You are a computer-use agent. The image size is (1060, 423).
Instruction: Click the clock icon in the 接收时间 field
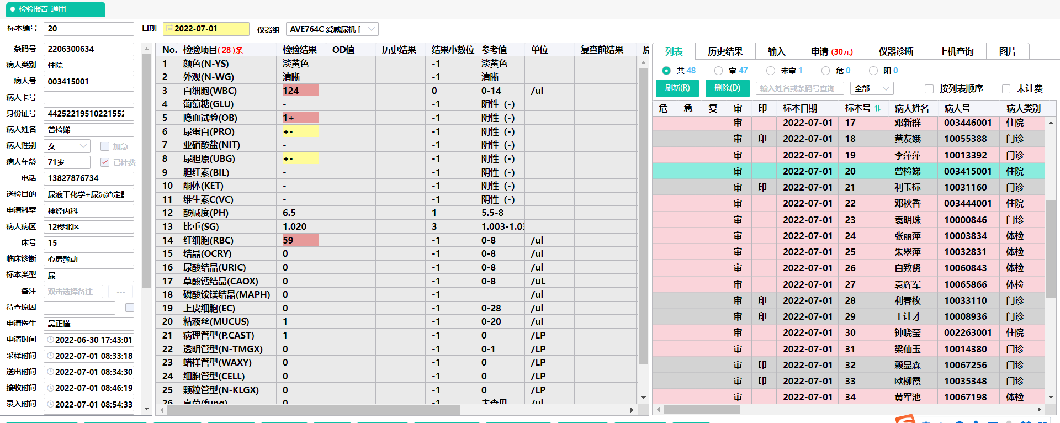click(x=50, y=388)
